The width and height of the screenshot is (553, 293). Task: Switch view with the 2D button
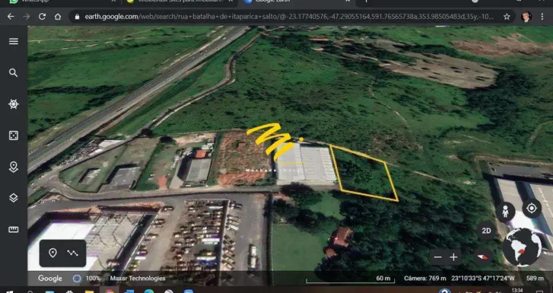point(487,231)
